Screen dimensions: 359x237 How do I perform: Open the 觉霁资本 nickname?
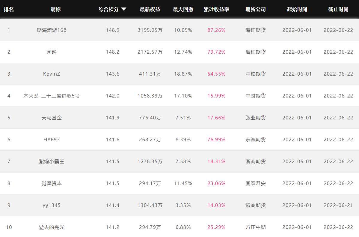(52, 183)
